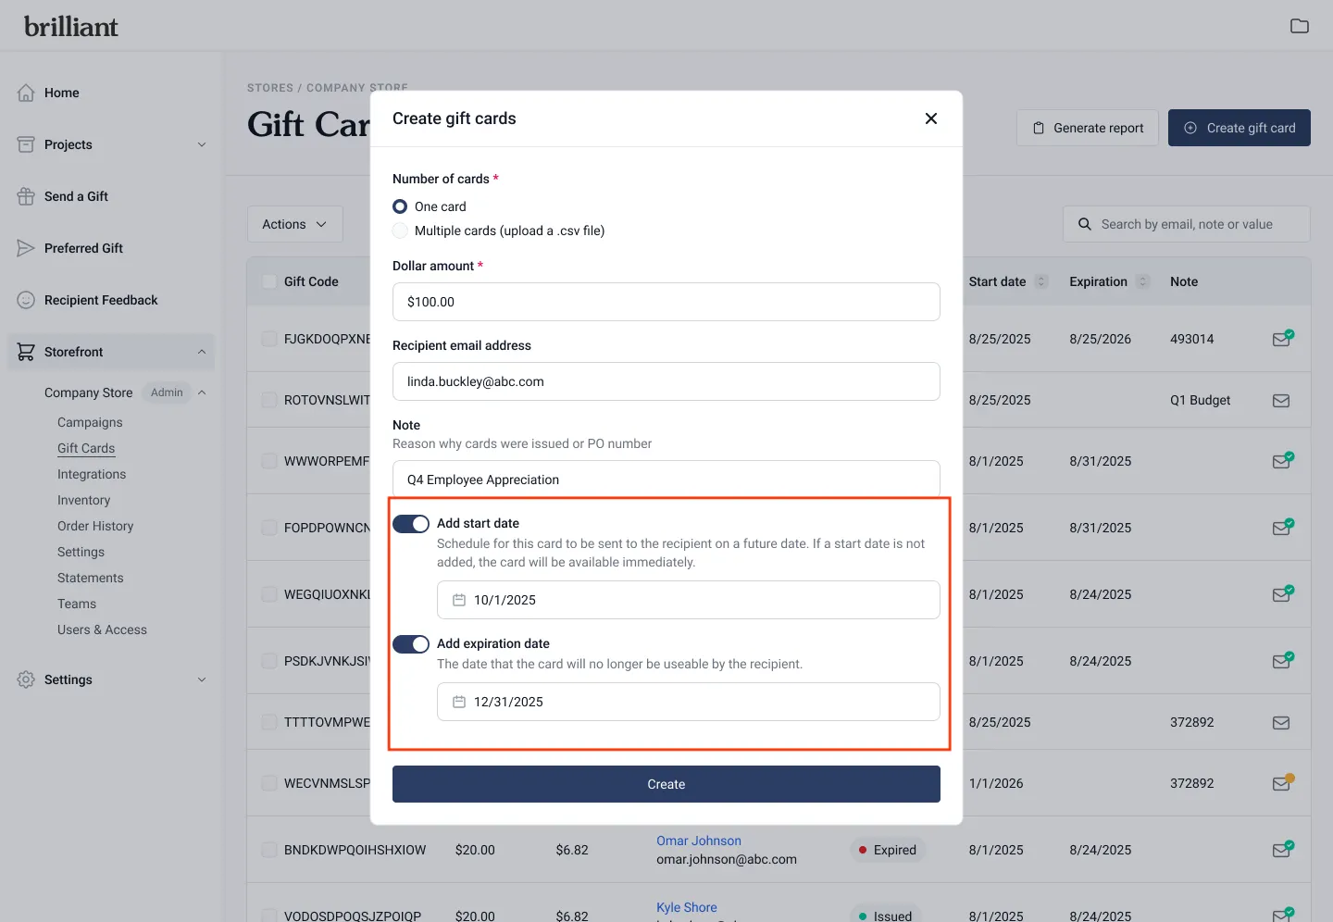This screenshot has width=1333, height=922.
Task: Click the Projects box icon in sidebar
Action: 26,144
